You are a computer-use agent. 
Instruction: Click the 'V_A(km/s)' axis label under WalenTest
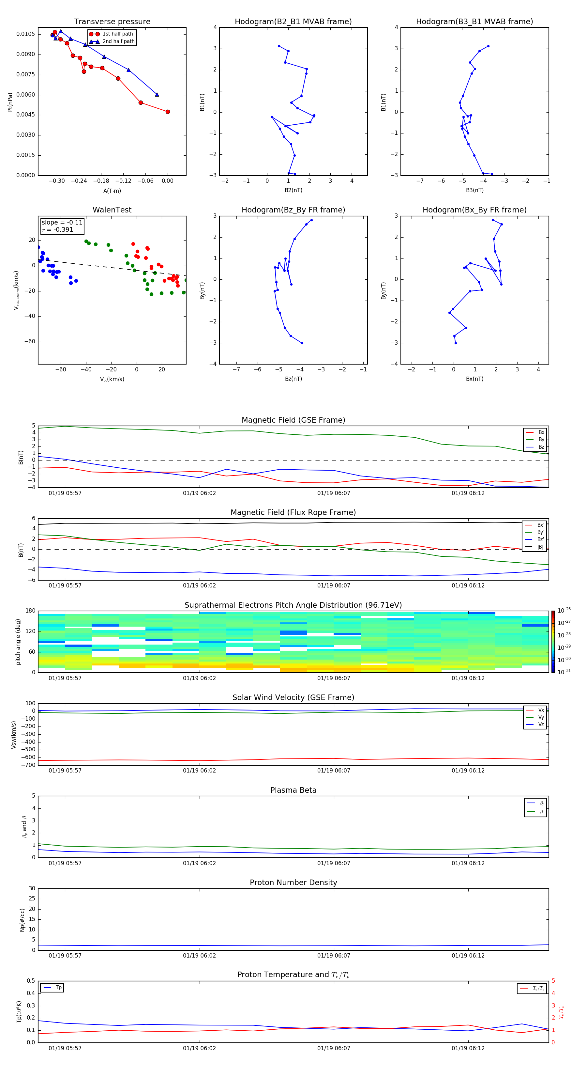(112, 379)
